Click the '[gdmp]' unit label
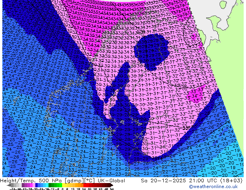The height and width of the screenshot is (190, 246). point(74,181)
